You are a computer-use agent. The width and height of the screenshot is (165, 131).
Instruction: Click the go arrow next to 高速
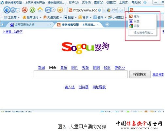121,10
